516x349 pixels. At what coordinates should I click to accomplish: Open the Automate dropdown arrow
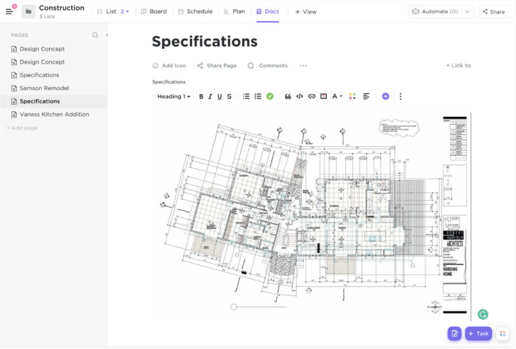pos(468,11)
